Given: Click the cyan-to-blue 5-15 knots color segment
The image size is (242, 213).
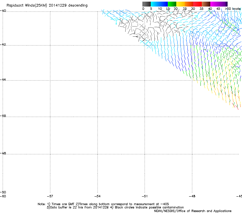Looking at the screenshot, I should click(159, 4).
